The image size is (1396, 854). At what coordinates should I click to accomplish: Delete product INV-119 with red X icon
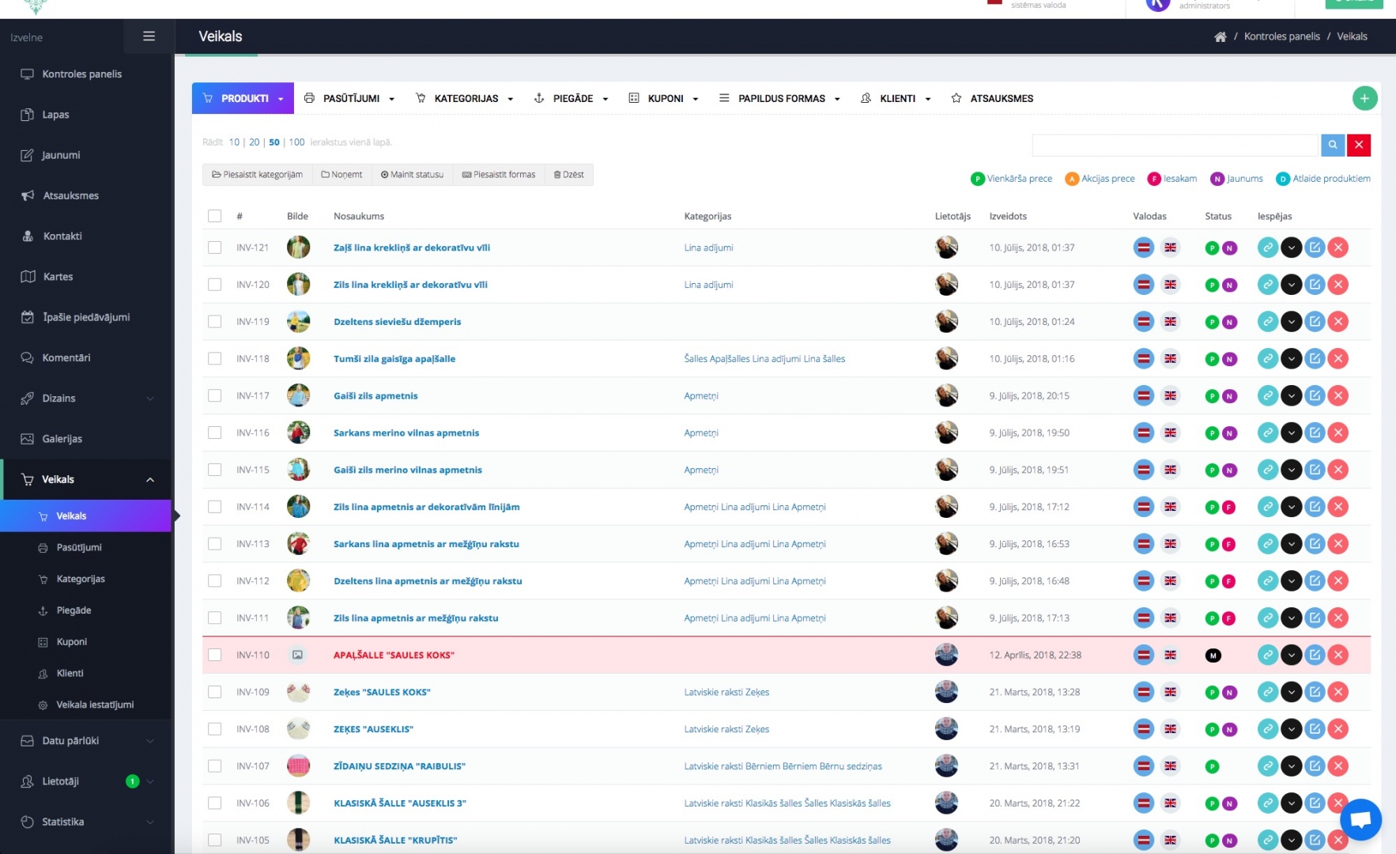point(1338,322)
